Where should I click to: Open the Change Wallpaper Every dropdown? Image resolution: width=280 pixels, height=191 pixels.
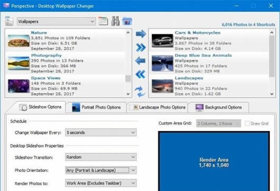coord(101,132)
